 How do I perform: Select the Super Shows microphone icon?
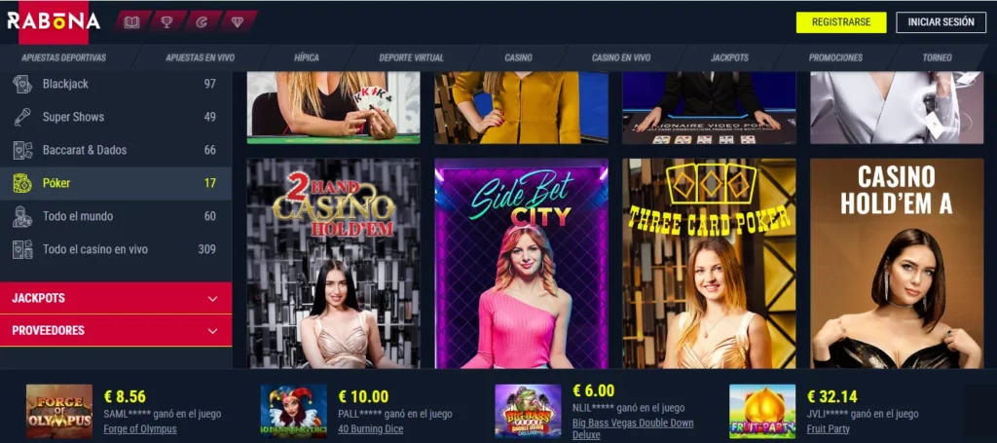[22, 117]
